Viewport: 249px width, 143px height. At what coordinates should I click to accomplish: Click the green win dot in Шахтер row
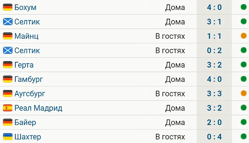click(x=244, y=136)
